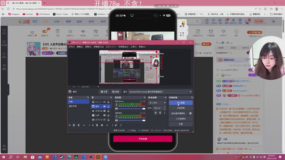Viewport: 285px width, 160px height.
Task: Move scene up with arrow icon
Action: (x=84, y=125)
